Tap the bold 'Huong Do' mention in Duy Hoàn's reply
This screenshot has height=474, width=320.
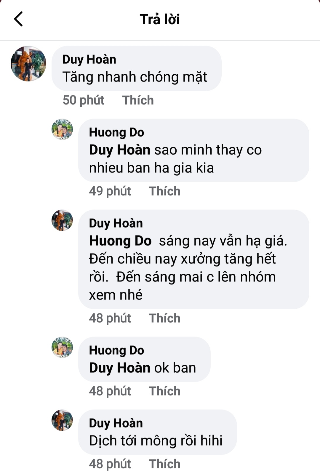[120, 241]
